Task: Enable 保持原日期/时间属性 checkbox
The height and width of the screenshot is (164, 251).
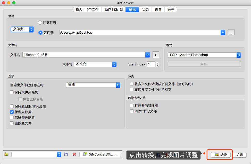Action: [12, 106]
